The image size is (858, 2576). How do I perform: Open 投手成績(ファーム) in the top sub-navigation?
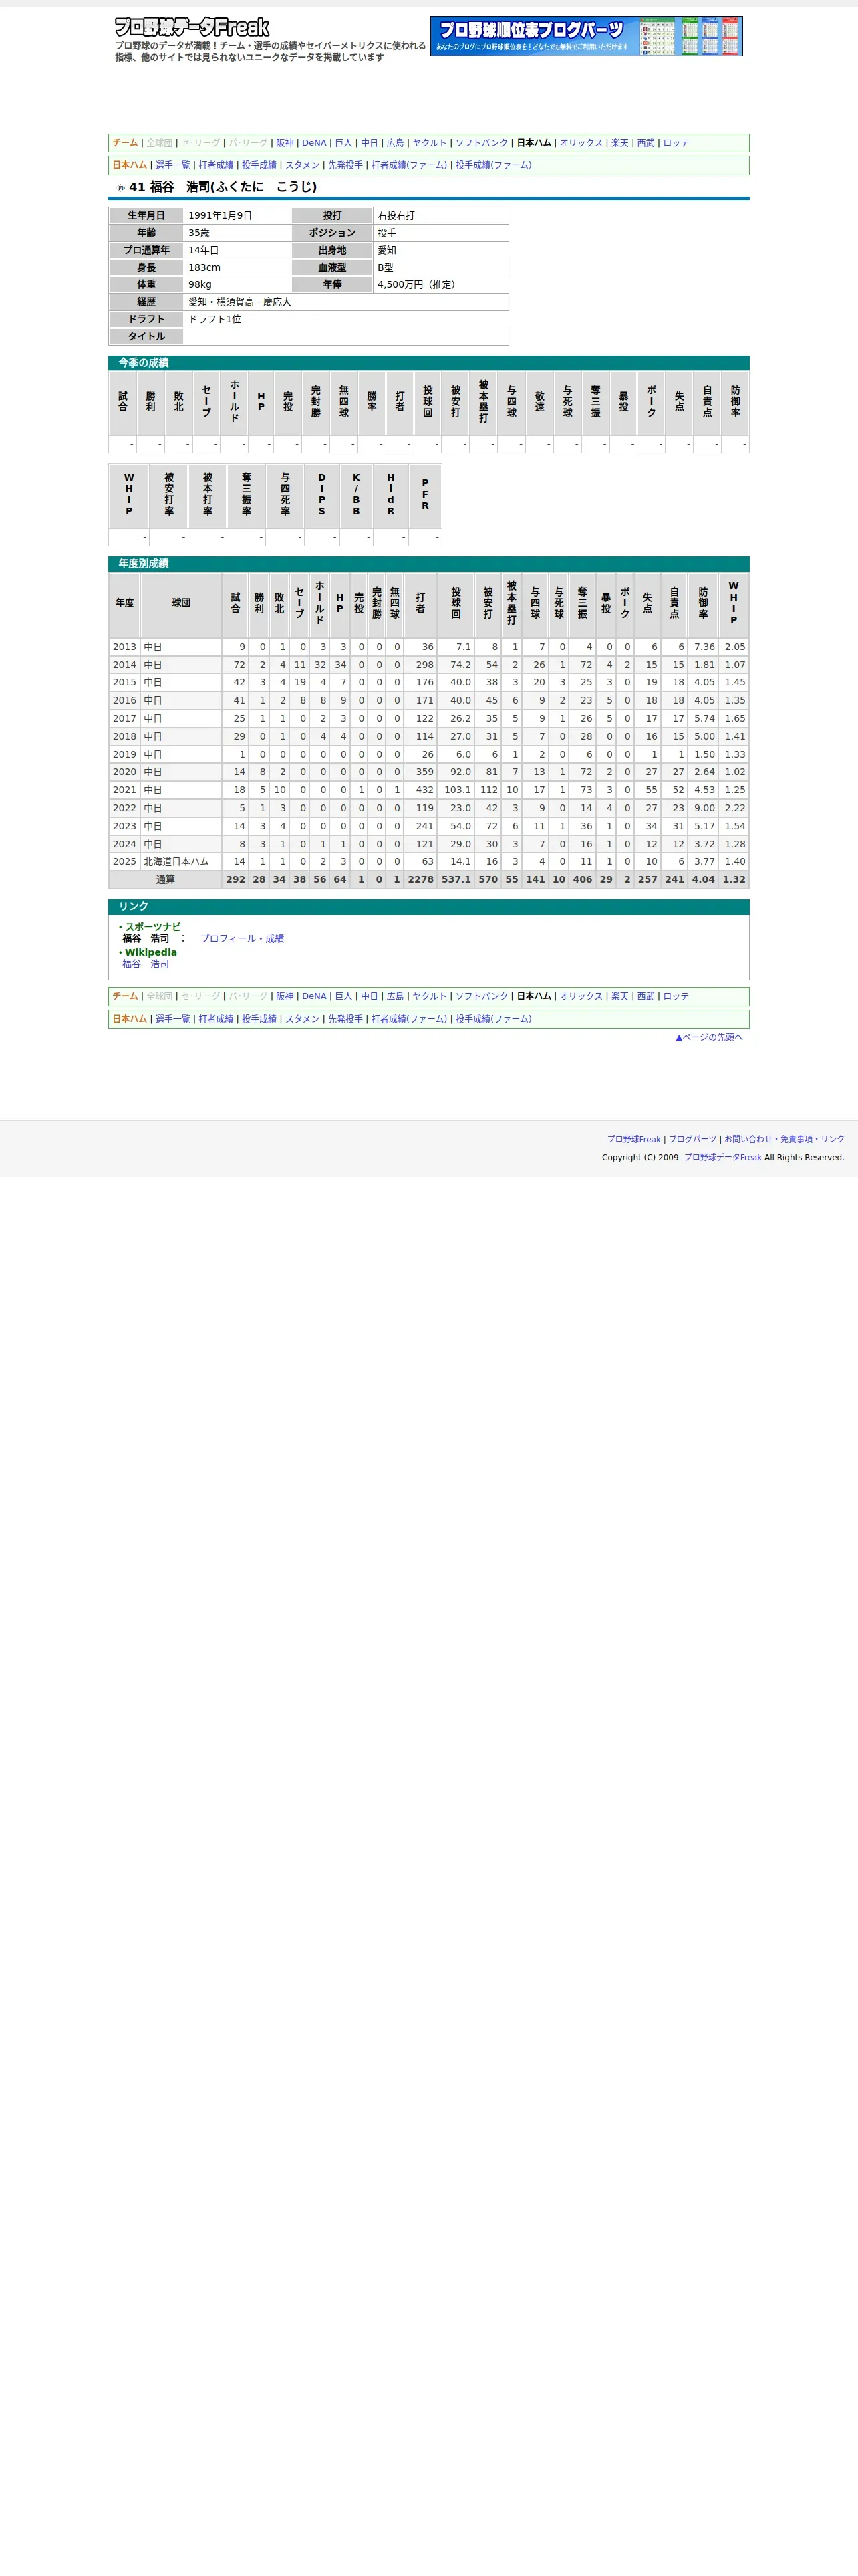point(493,165)
